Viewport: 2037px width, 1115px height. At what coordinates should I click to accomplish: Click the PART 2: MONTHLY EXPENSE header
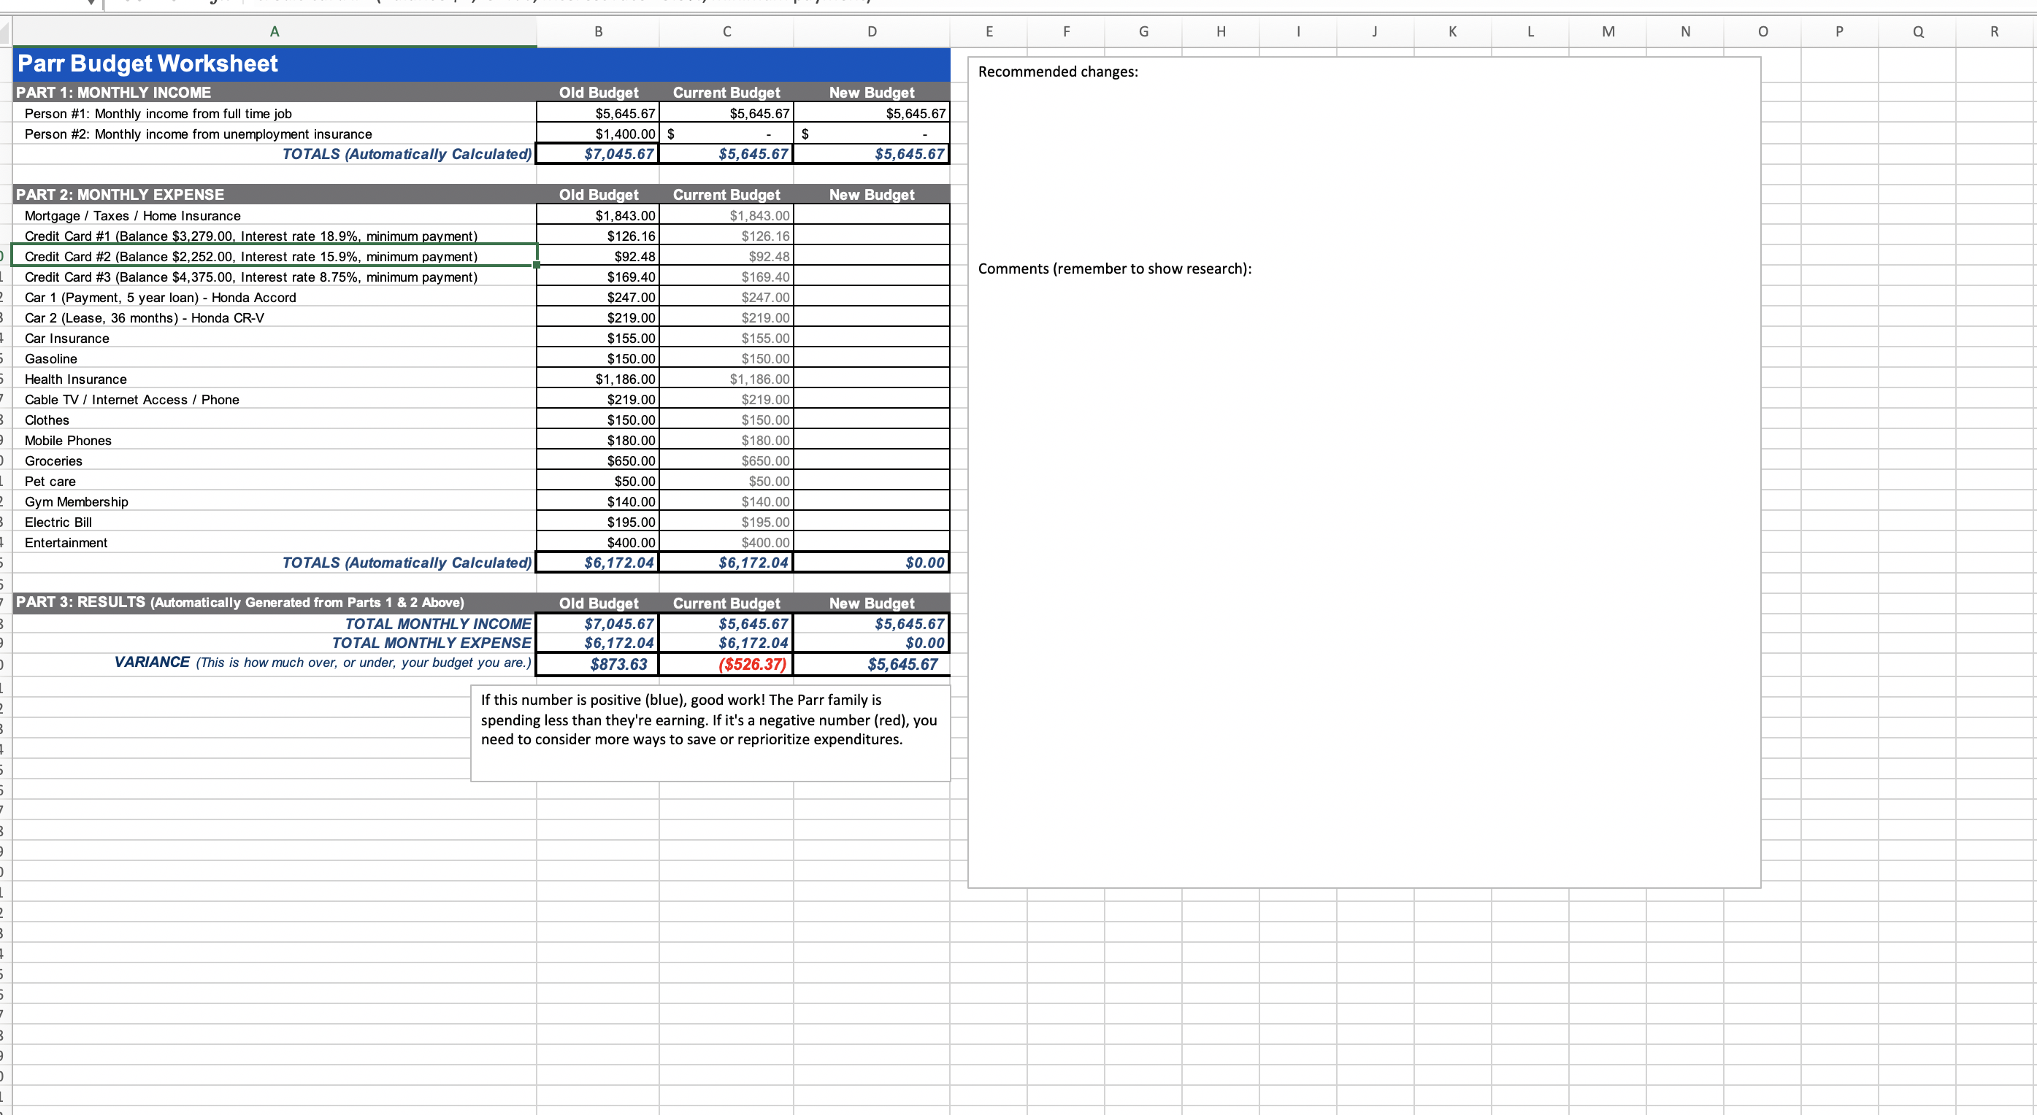(120, 194)
